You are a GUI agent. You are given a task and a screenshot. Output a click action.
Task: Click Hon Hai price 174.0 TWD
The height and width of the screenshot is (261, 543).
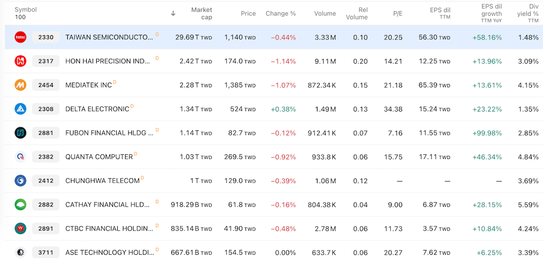click(239, 62)
